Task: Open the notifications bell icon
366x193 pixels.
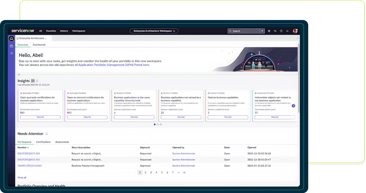Action: pos(287,31)
